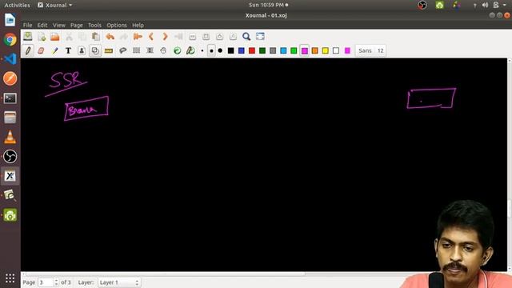Undo the last stroke

pos(110,37)
